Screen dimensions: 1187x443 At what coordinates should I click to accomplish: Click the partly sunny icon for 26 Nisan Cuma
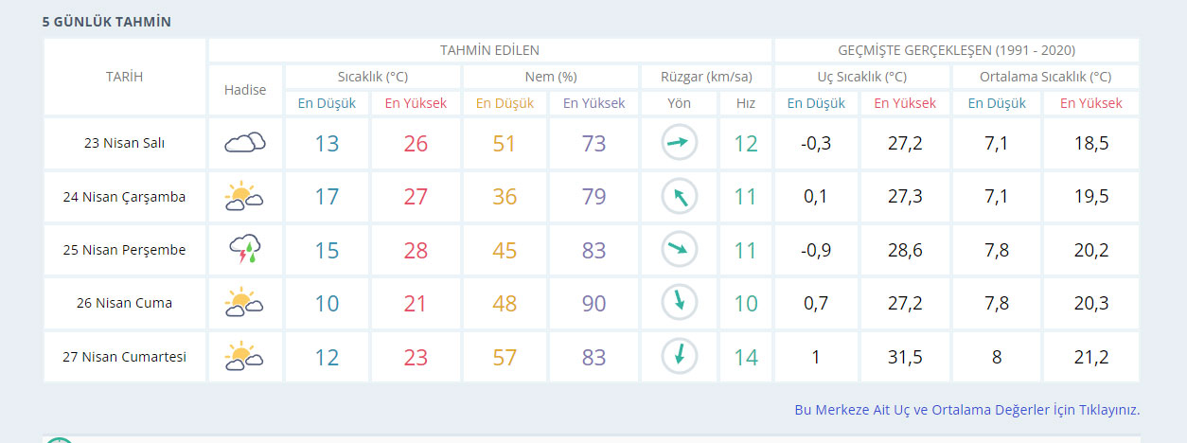click(244, 303)
